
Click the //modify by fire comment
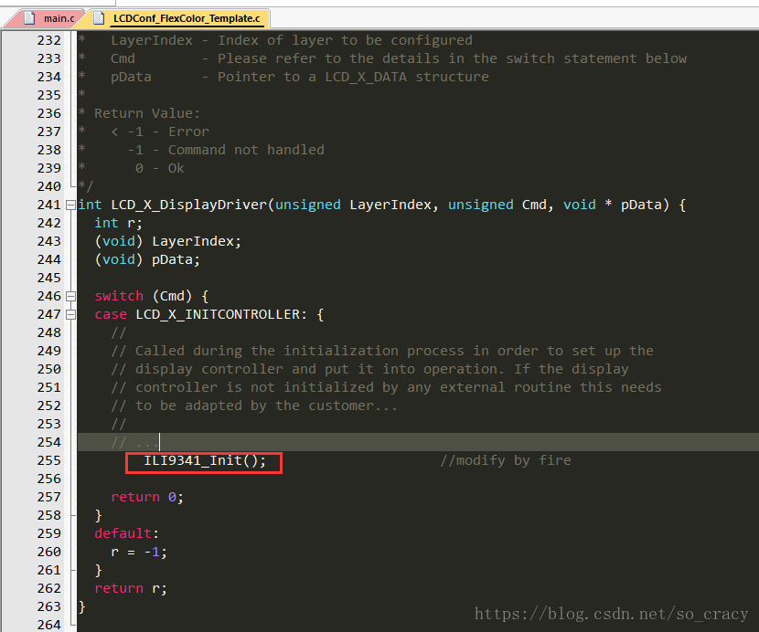point(506,460)
